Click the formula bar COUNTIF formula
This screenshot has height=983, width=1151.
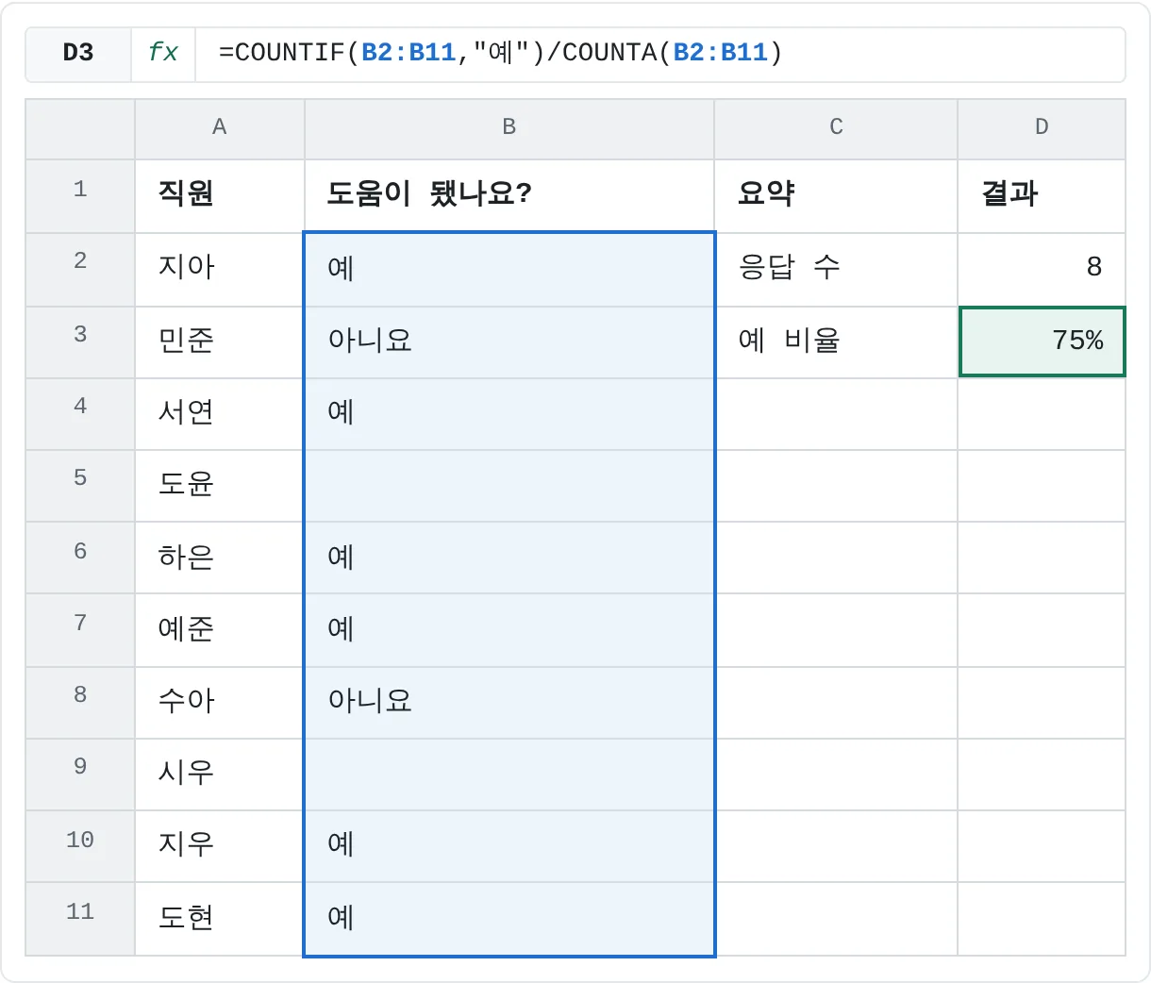tap(501, 53)
